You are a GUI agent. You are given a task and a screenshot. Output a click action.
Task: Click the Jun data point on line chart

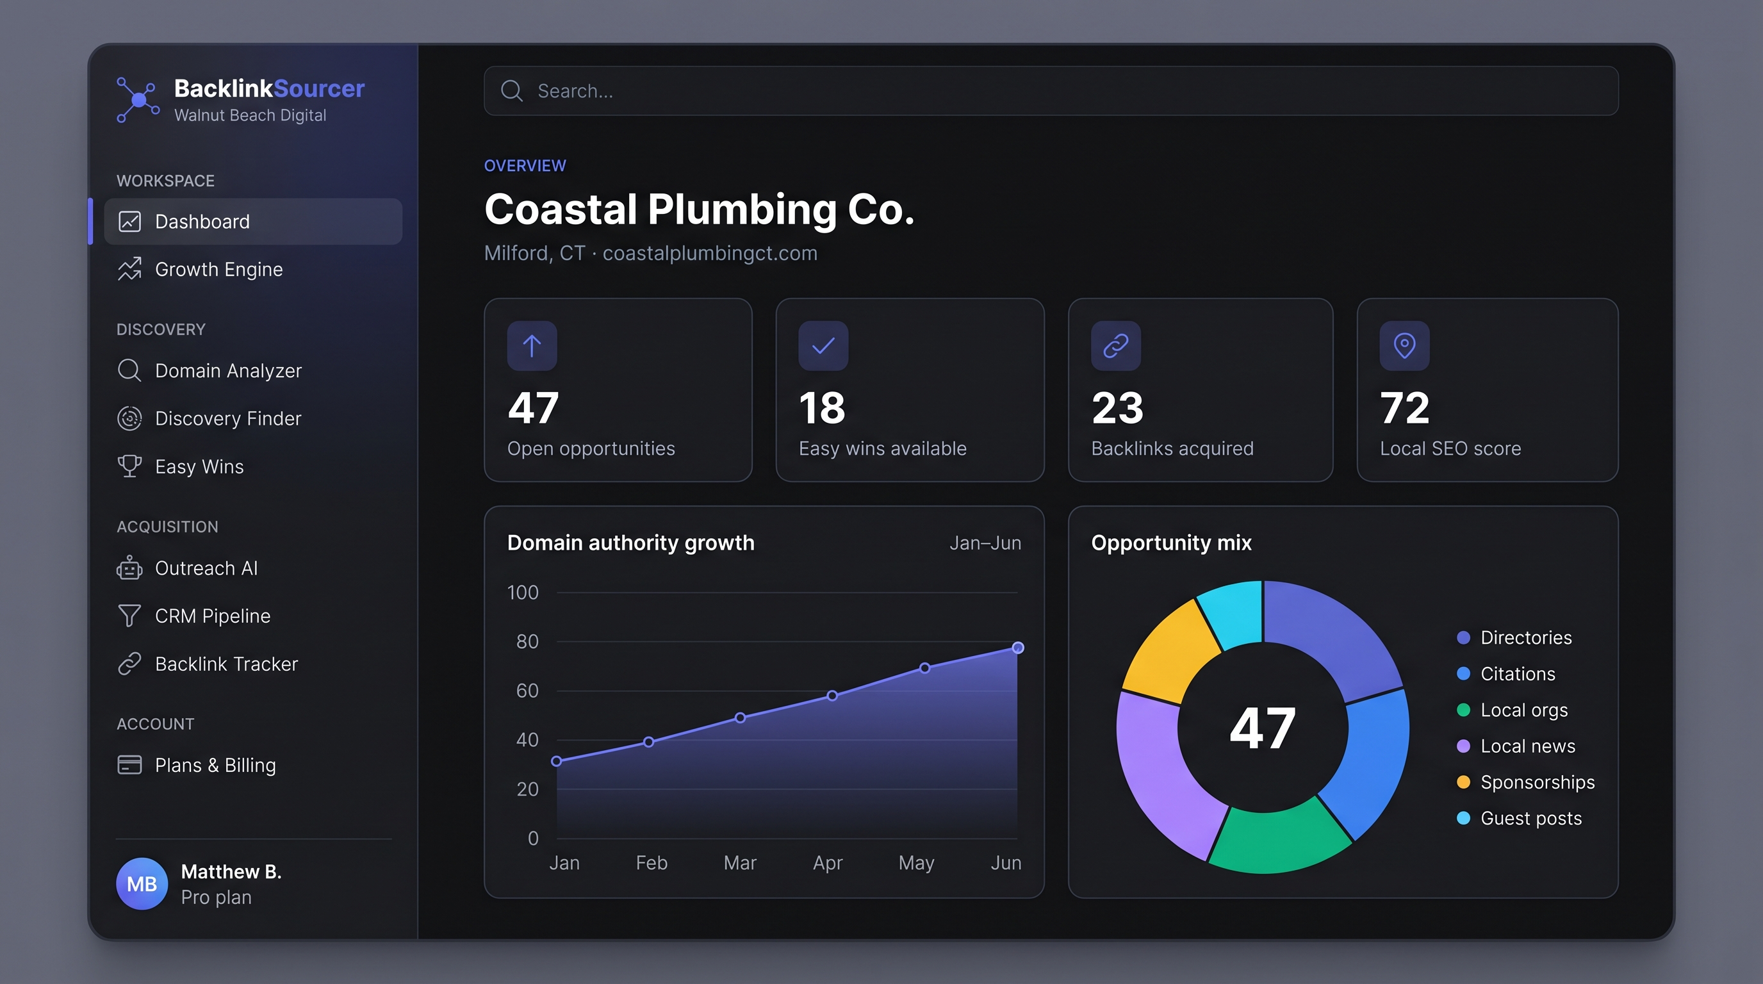[1018, 647]
